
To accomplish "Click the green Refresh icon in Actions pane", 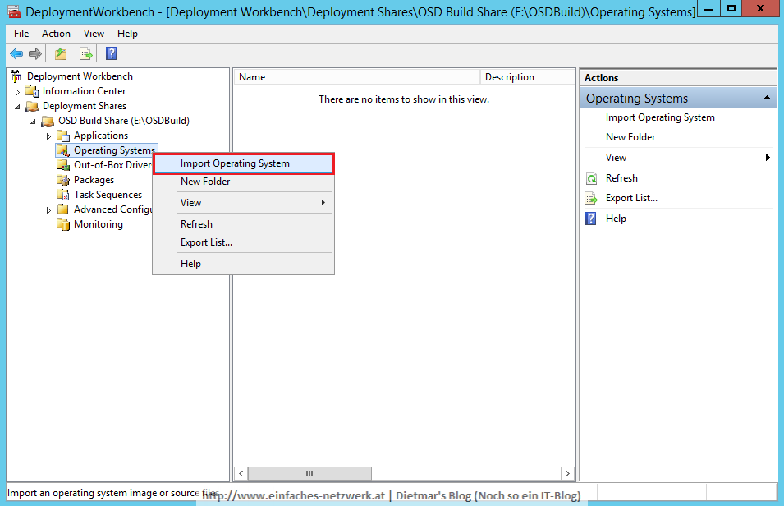I will (592, 178).
